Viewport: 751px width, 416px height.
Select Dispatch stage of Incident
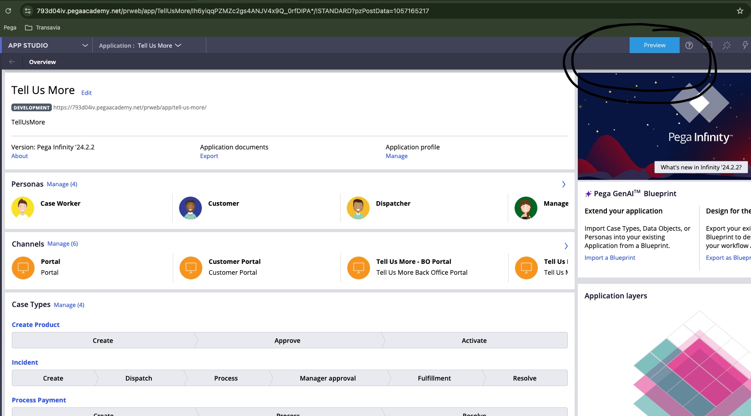tap(139, 378)
